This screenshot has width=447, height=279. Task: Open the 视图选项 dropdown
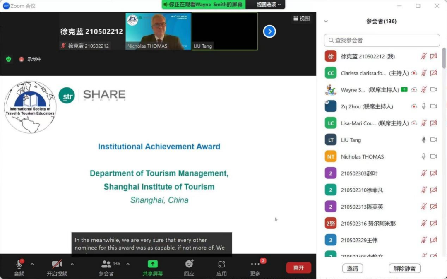point(268,5)
